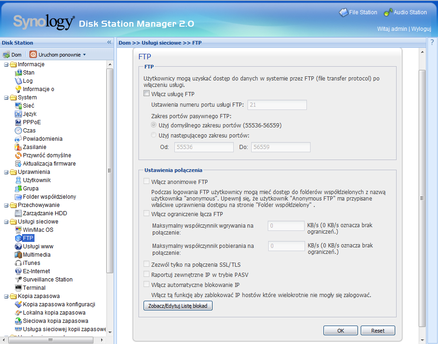Collapse the Uprawnienia tree folder
This screenshot has height=344, width=438.
click(x=6, y=172)
